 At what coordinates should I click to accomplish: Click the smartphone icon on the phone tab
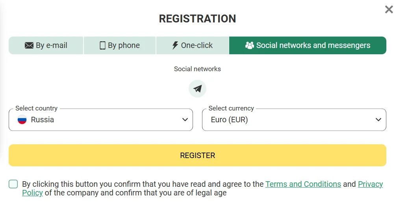coord(103,46)
